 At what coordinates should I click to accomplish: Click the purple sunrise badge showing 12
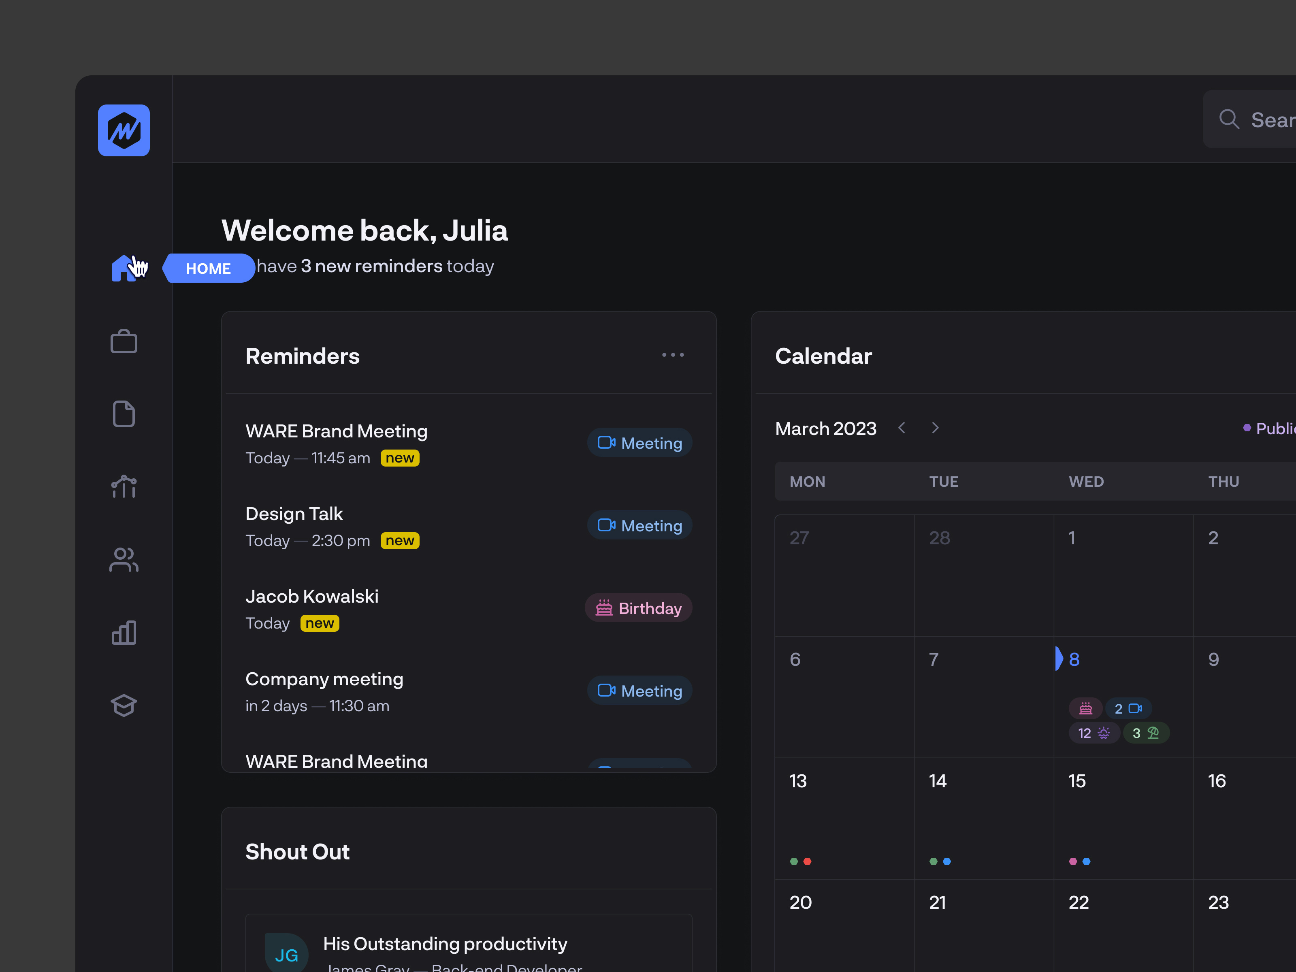[x=1094, y=732]
